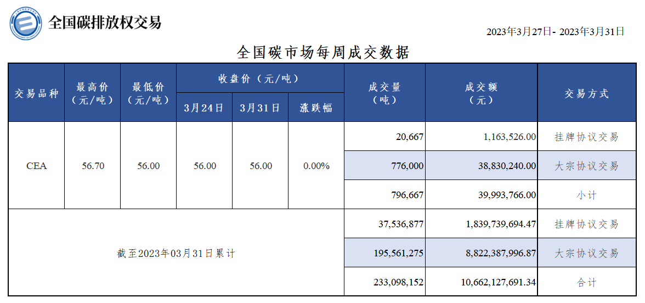This screenshot has height=303, width=645.
Task: Click the 收盘价（元/吨） header cell
Action: [260, 78]
